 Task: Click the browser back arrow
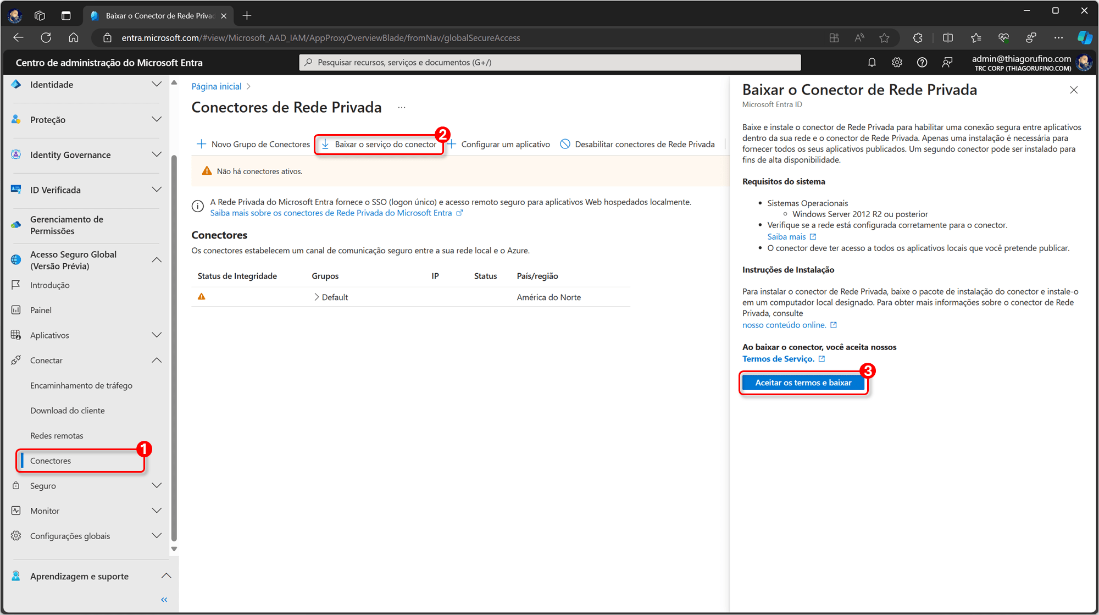tap(18, 38)
